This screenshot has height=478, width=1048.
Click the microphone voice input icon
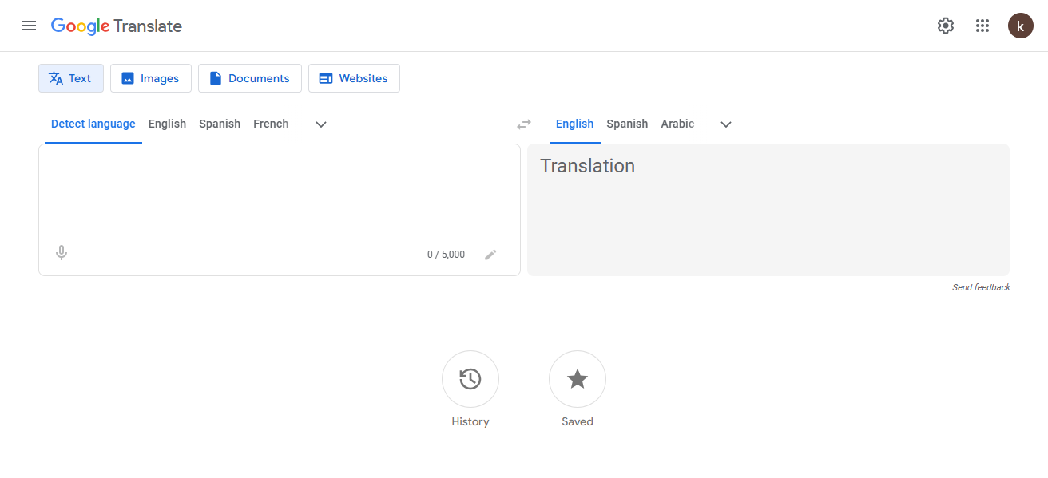point(62,253)
